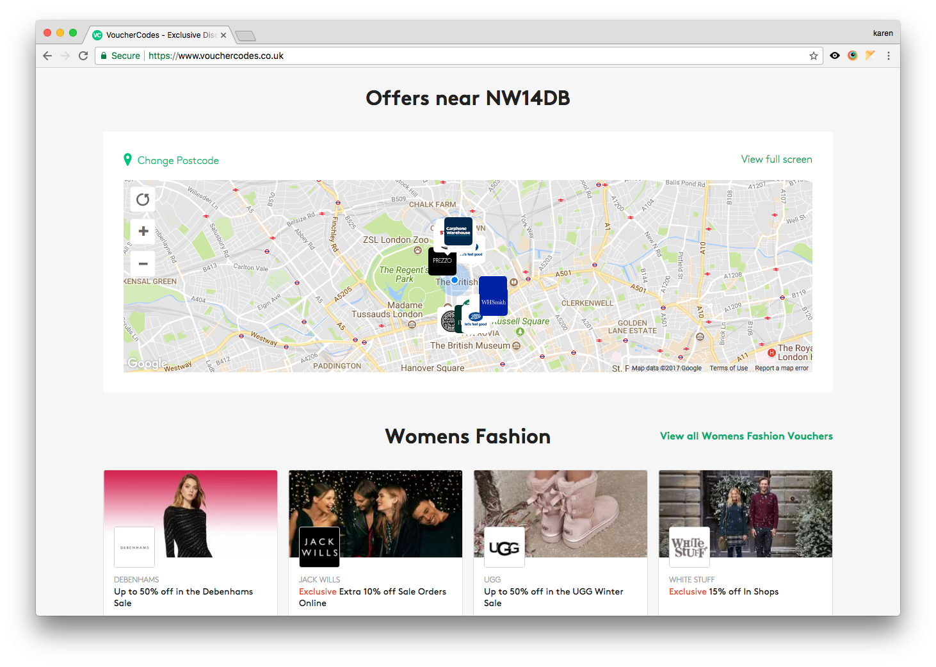The height and width of the screenshot is (667, 936).
Task: Click the Debenhams brand logo
Action: click(x=134, y=547)
